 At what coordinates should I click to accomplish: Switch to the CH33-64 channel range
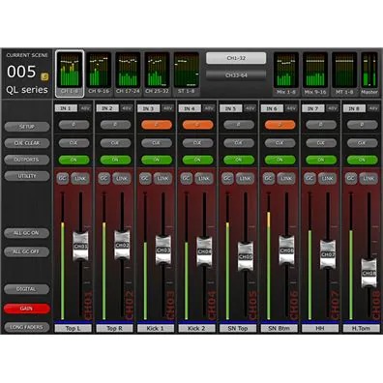pyautogui.click(x=236, y=75)
